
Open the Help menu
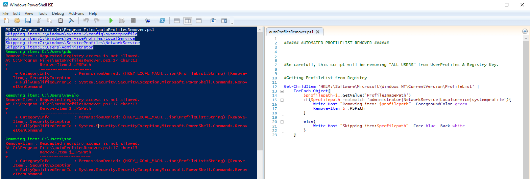click(93, 13)
